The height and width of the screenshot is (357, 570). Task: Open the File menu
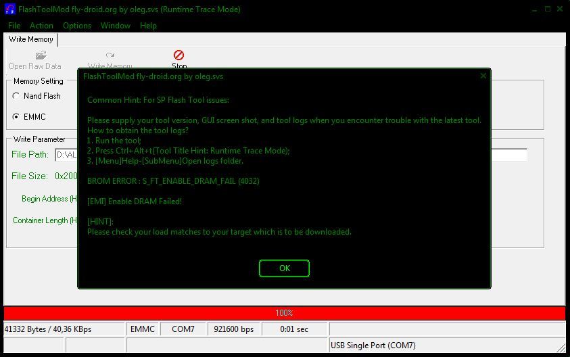[14, 26]
